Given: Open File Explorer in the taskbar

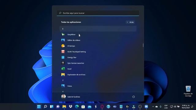Looking at the screenshot, I should [x=64, y=107].
